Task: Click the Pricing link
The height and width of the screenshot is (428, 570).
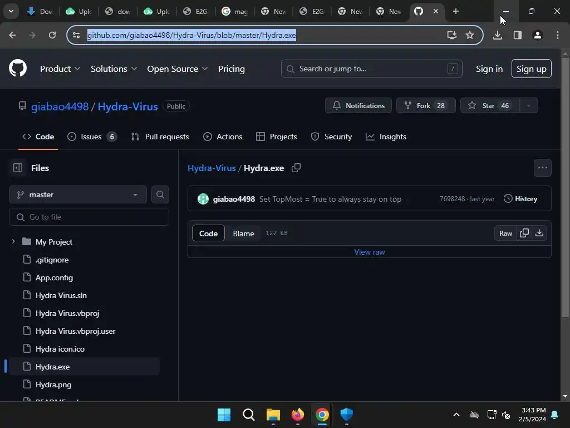Action: (232, 69)
